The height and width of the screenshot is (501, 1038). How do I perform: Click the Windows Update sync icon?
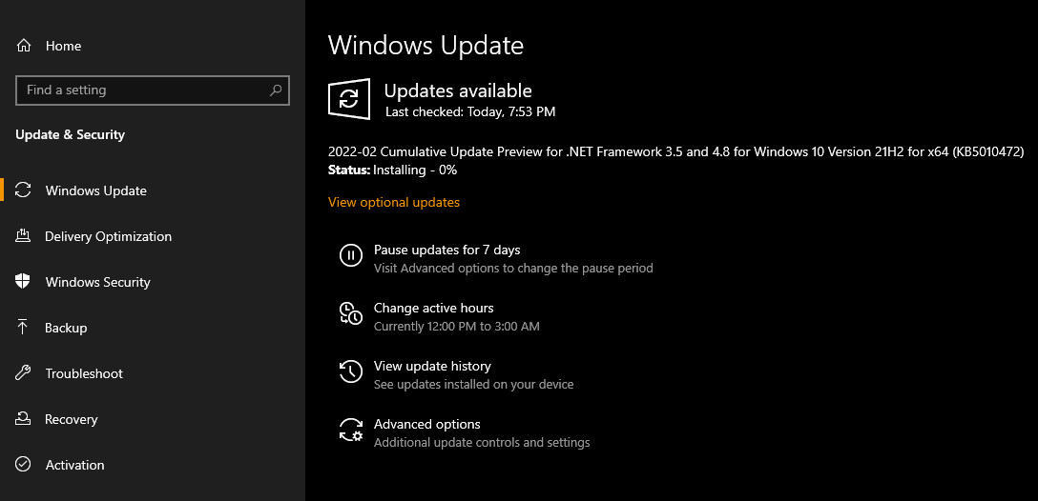(x=24, y=190)
